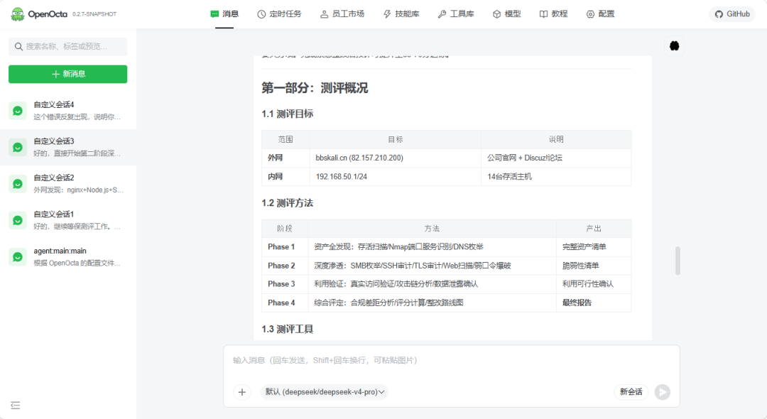Start a new session with 新会话
This screenshot has height=419, width=767.
[x=631, y=392]
